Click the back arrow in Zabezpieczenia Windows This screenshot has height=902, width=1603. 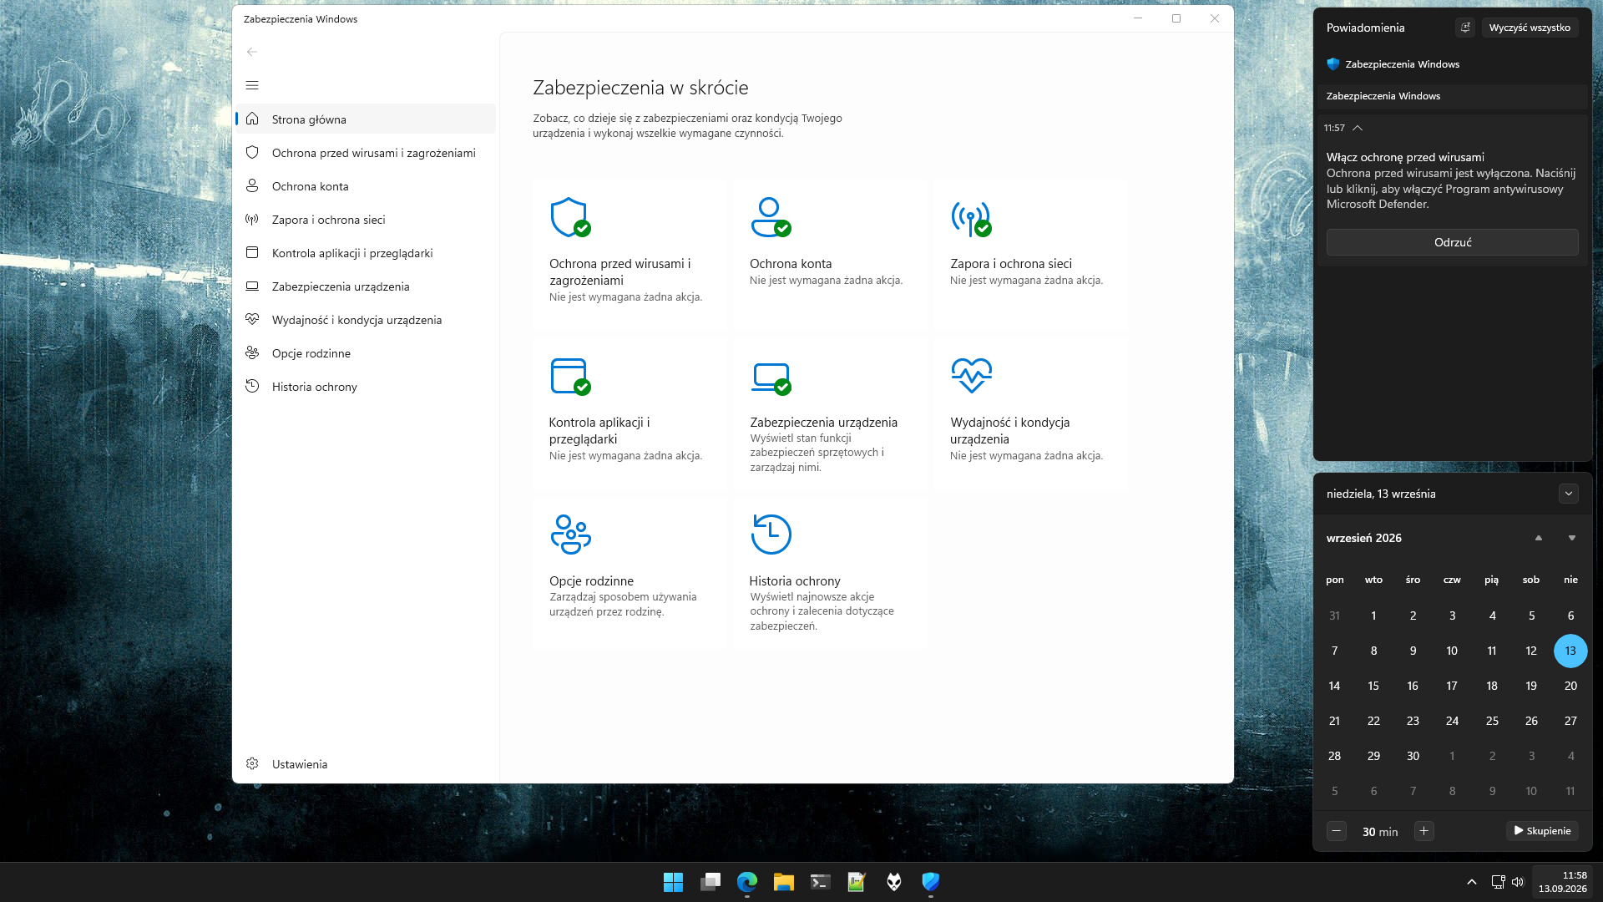[252, 52]
